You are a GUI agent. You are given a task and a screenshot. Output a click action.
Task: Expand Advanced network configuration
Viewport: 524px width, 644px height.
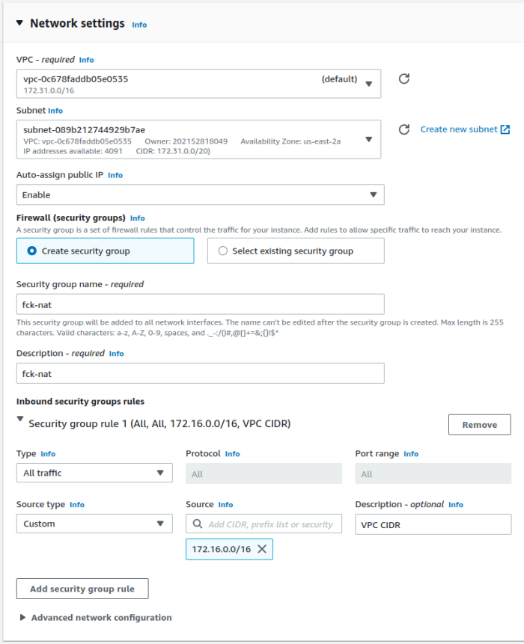(x=22, y=617)
